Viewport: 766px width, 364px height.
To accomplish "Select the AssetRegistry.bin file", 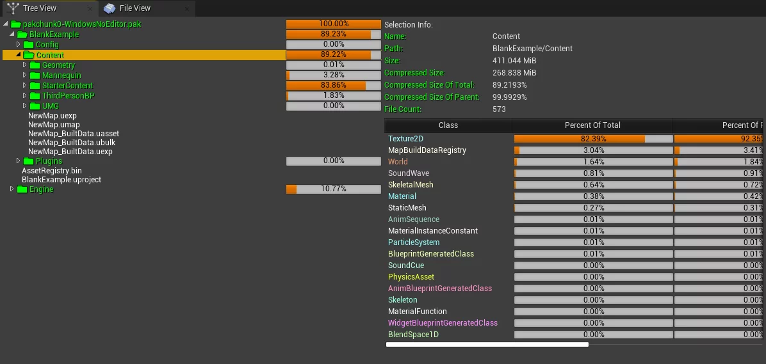I will pos(52,171).
